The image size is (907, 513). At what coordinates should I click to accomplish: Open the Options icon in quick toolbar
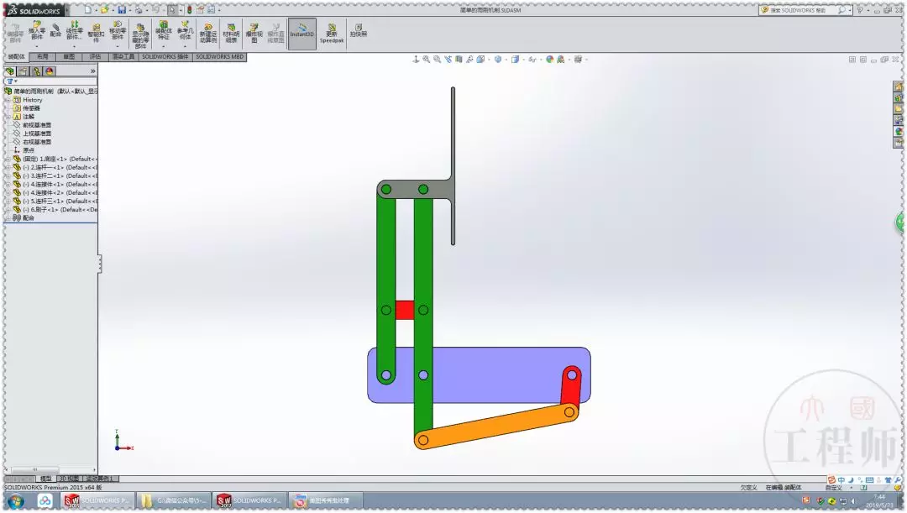[x=211, y=10]
